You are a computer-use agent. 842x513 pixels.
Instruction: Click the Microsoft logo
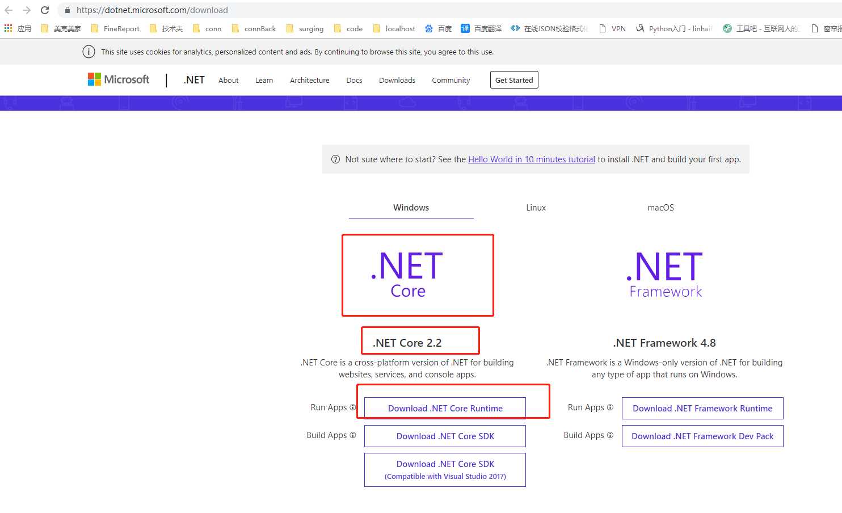click(x=119, y=79)
